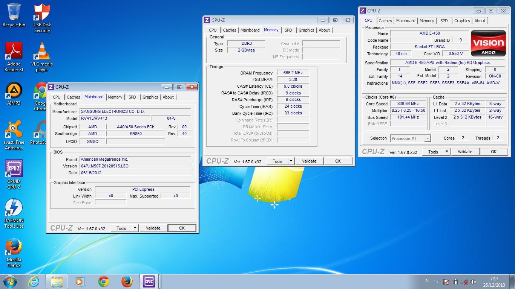Click Tools button in Mainboard window
This screenshot has width=515, height=289.
point(121,228)
